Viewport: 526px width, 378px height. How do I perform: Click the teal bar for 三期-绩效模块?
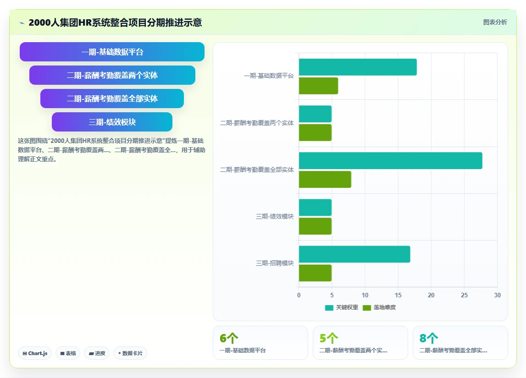tap(315, 208)
